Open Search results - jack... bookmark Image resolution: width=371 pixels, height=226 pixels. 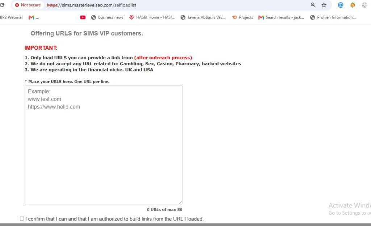[x=281, y=17]
